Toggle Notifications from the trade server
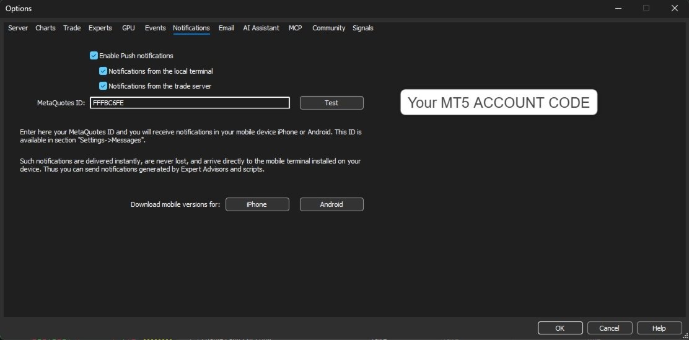689x340 pixels. click(x=103, y=86)
